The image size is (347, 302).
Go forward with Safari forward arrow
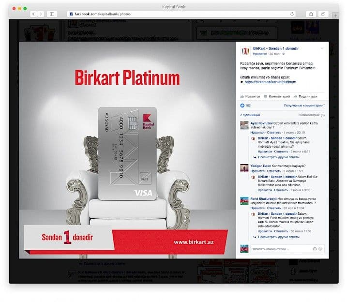(x=41, y=14)
